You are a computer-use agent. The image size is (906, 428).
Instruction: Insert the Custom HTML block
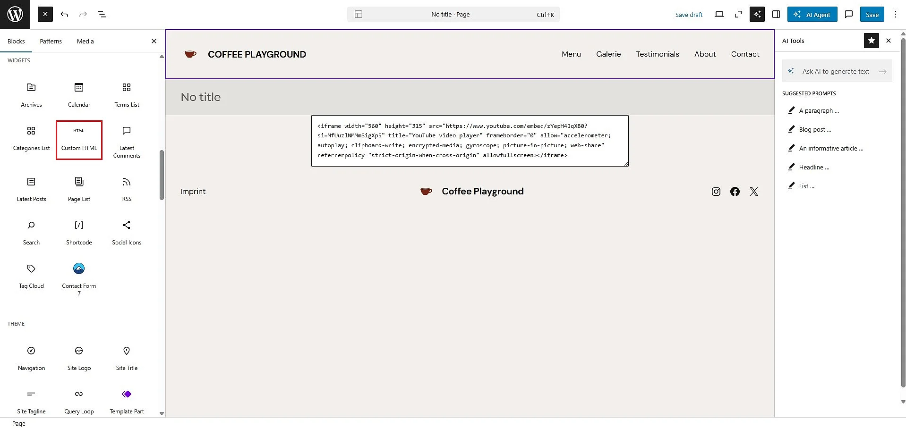pyautogui.click(x=79, y=140)
